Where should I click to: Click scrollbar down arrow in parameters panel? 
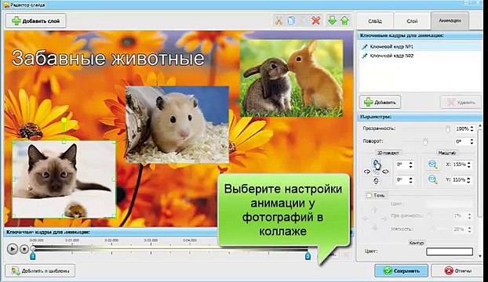tap(480, 256)
